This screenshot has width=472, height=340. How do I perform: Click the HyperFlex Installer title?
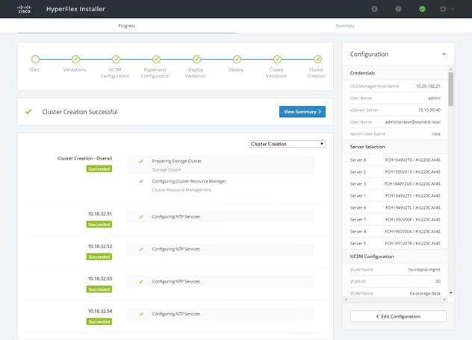tap(75, 9)
